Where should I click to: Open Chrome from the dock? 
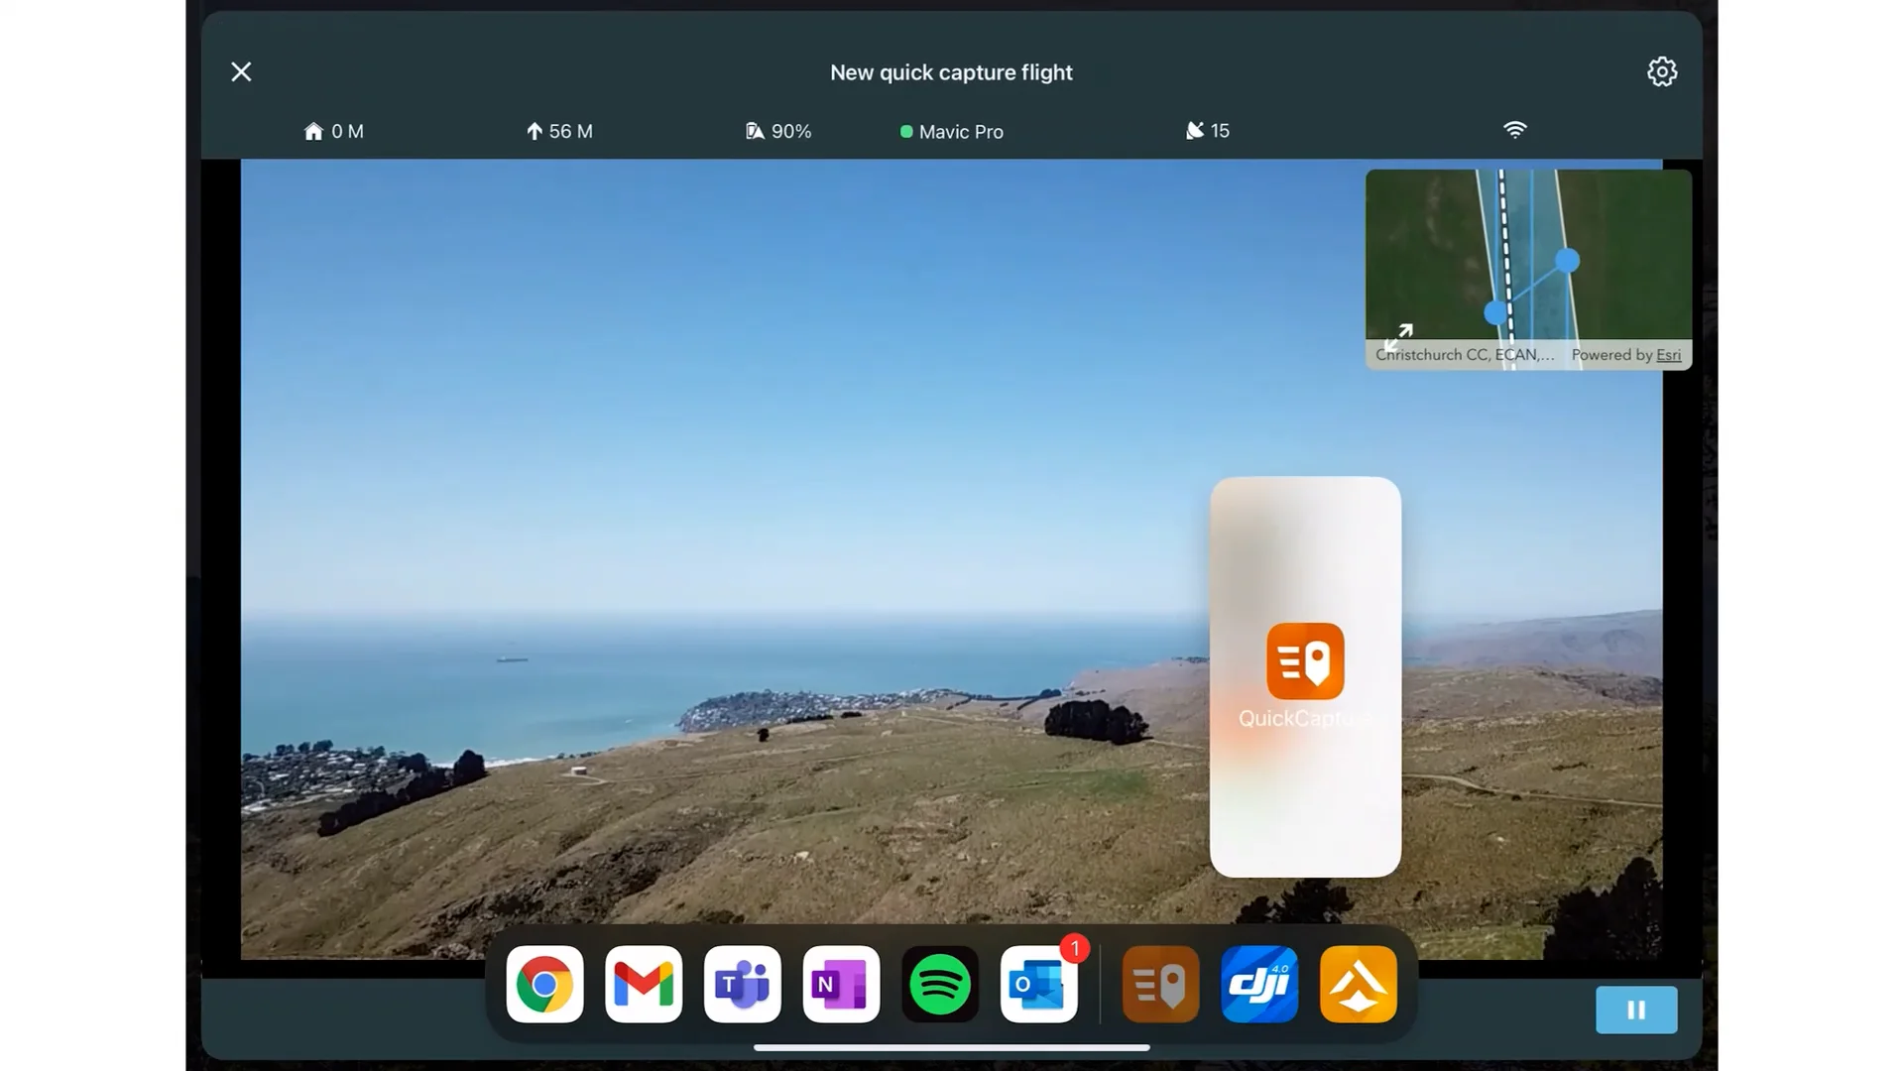(544, 985)
